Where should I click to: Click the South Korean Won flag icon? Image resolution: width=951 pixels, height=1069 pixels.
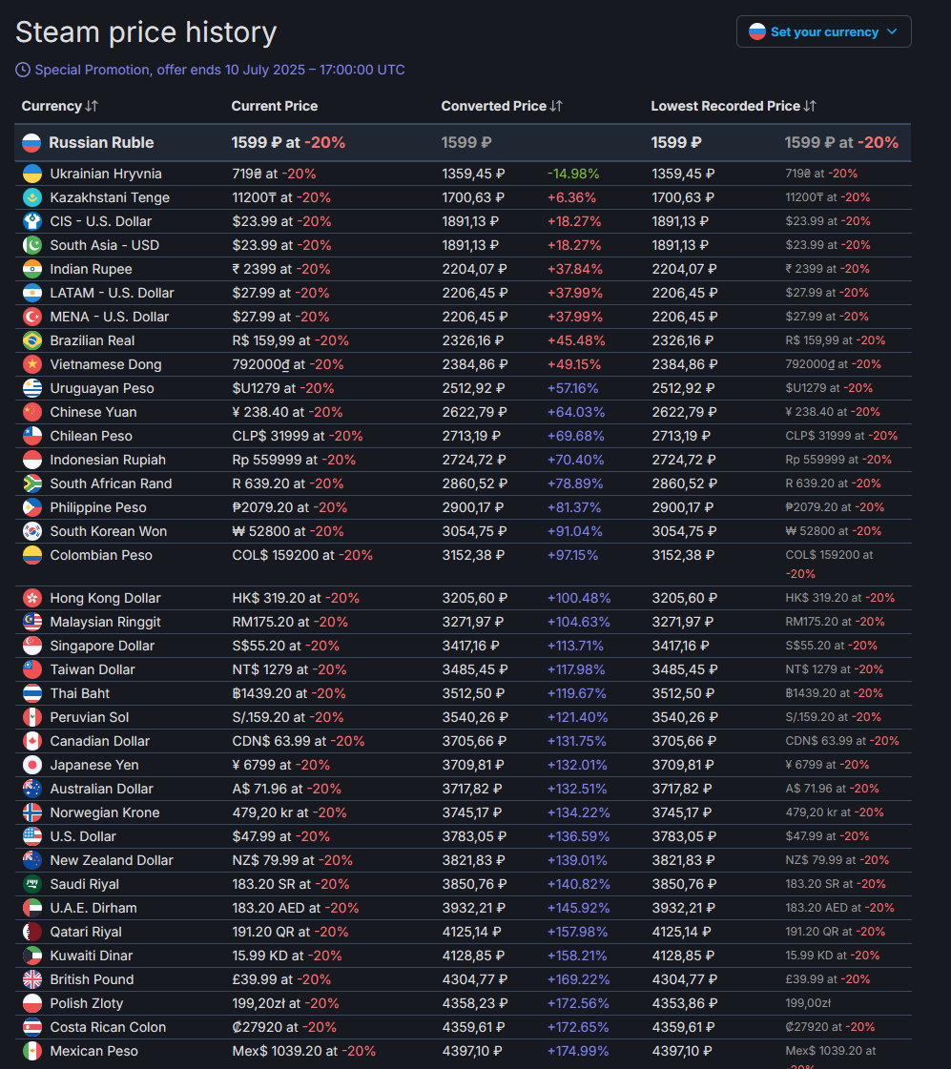[x=32, y=532]
